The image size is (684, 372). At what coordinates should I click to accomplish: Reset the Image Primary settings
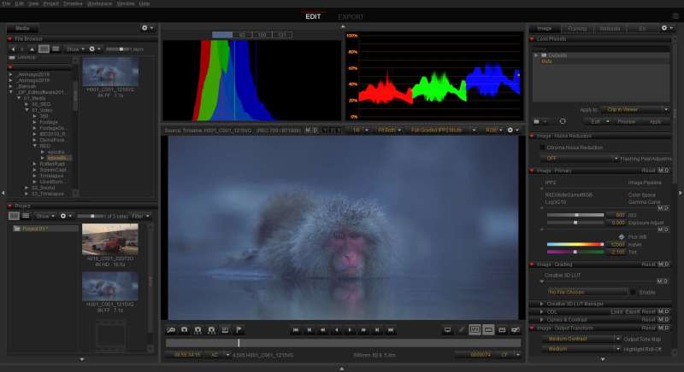(648, 171)
